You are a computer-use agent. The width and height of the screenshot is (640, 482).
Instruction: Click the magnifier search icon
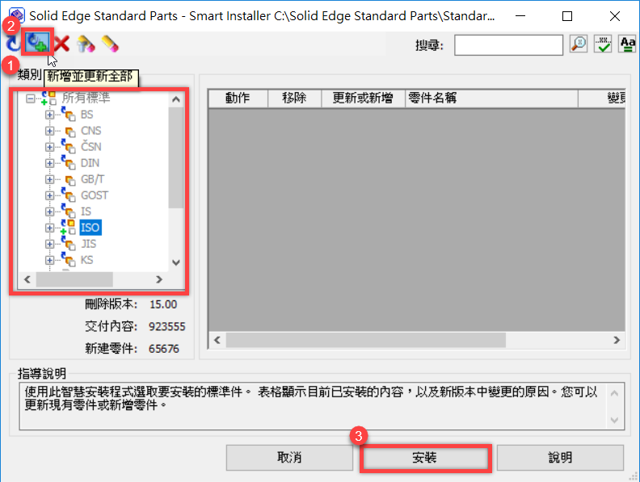(x=579, y=44)
